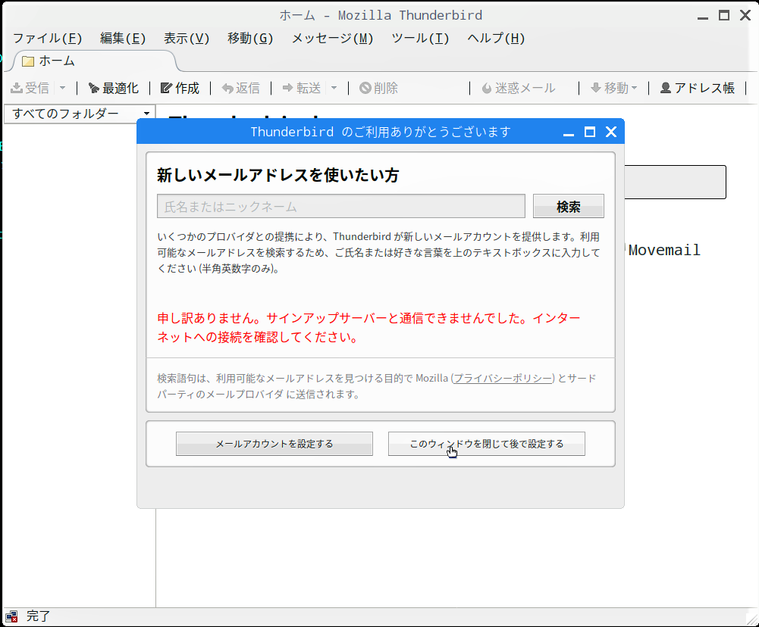Maximize the main Thunderbird window
The image size is (759, 627).
click(x=724, y=15)
